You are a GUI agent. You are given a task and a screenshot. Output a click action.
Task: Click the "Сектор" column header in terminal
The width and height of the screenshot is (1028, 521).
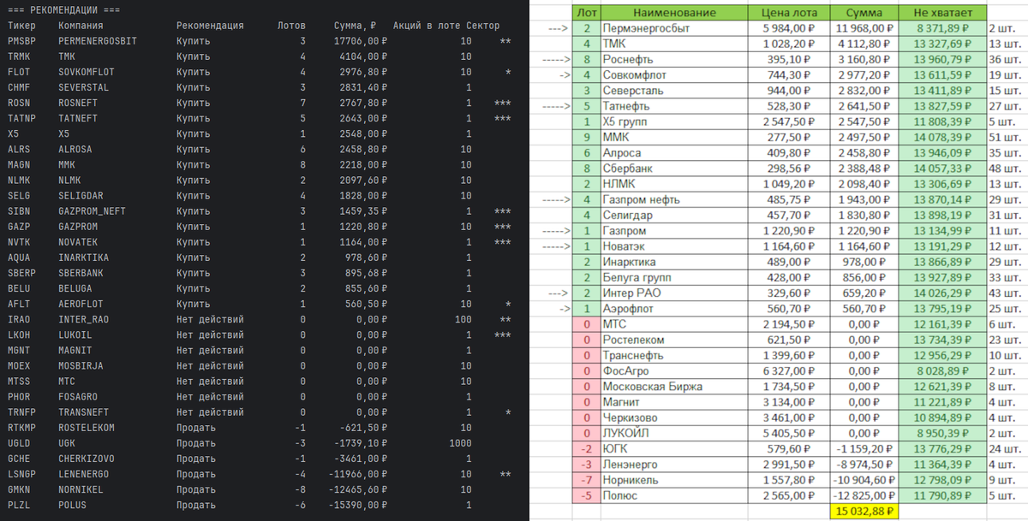[x=483, y=26]
